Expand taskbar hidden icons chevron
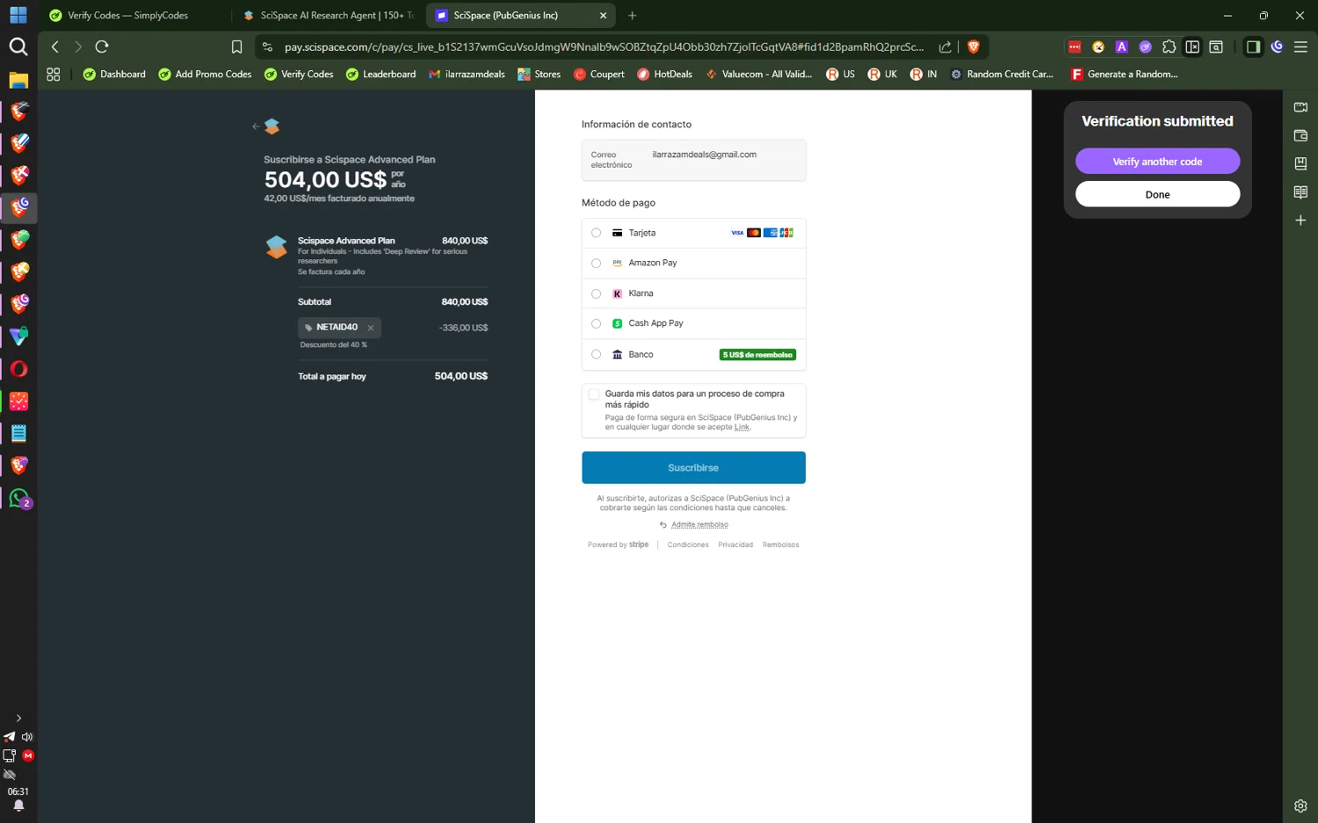 (x=18, y=718)
